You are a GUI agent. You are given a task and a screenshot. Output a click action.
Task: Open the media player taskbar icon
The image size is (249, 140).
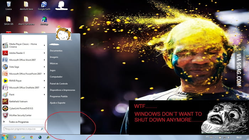coord(15,137)
